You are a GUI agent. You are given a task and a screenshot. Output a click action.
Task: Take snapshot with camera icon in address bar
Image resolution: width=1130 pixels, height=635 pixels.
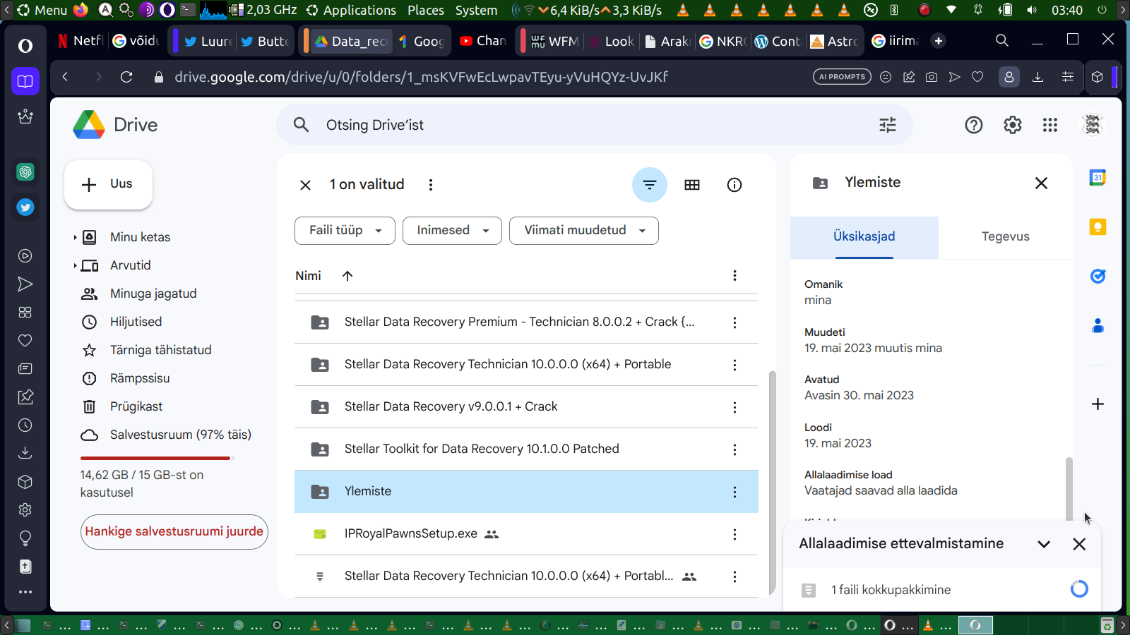pyautogui.click(x=932, y=77)
